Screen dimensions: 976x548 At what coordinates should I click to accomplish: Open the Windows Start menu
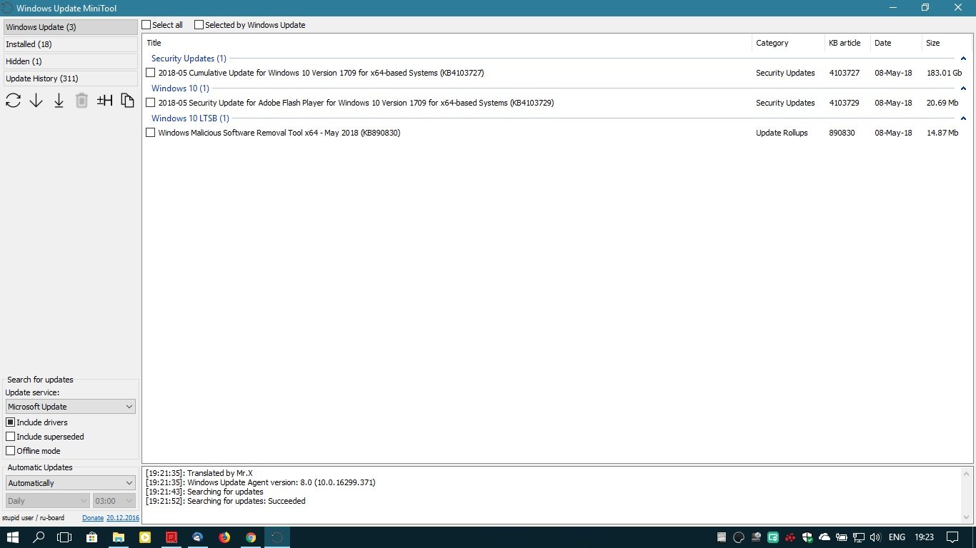pos(13,537)
